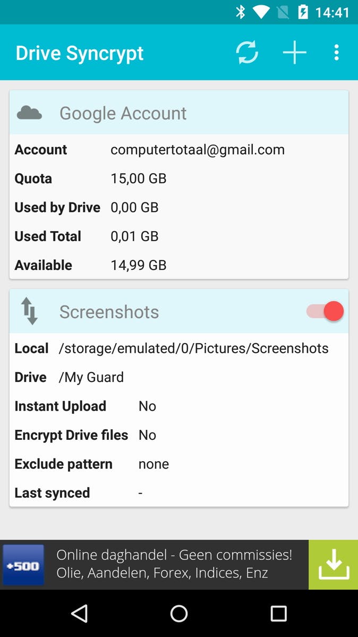
Task: Open the three-dot overflow menu
Action: coord(336,53)
